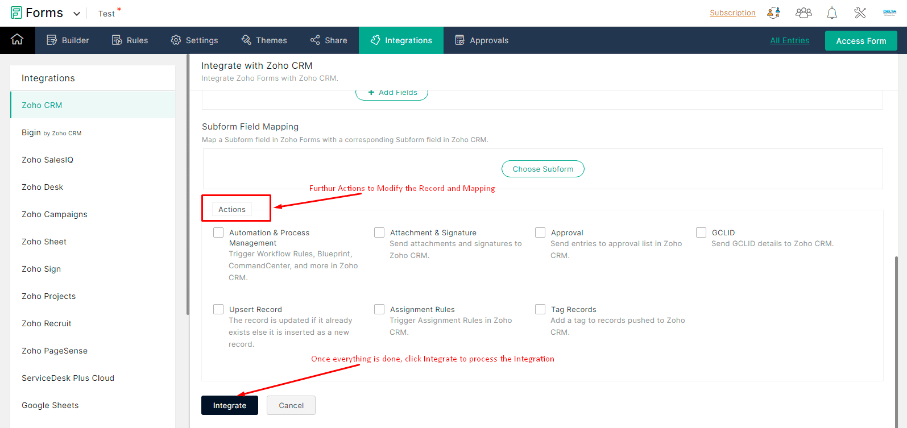The width and height of the screenshot is (907, 428).
Task: Enable the GCLID checkbox
Action: coord(701,232)
